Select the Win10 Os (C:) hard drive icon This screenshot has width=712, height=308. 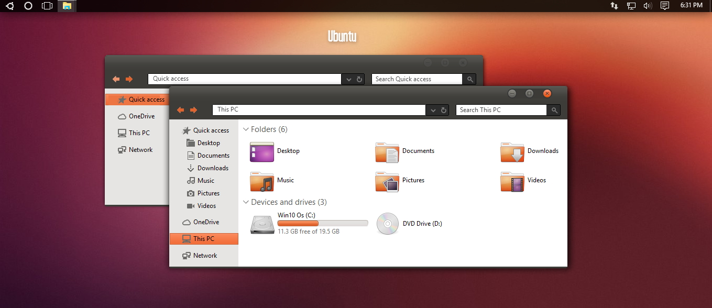tap(262, 224)
